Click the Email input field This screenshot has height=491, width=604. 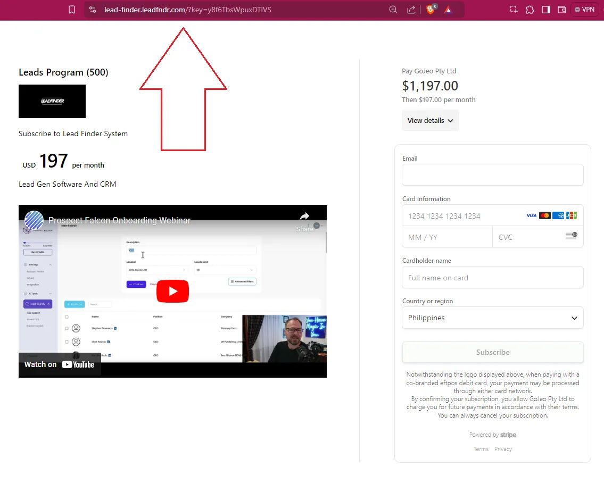[492, 175]
